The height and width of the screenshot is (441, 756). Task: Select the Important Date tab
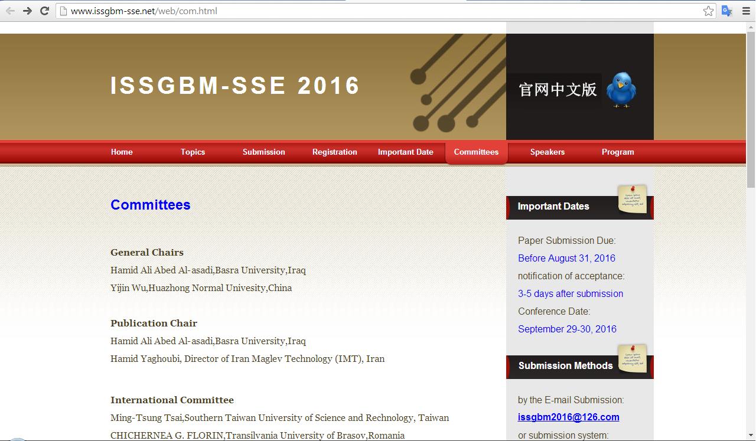coord(405,152)
